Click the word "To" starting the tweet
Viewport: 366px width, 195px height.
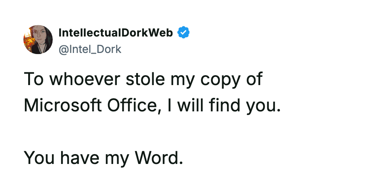[x=34, y=80]
